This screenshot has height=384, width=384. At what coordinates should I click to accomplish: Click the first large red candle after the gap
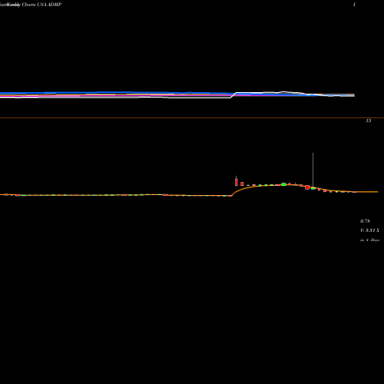click(236, 181)
